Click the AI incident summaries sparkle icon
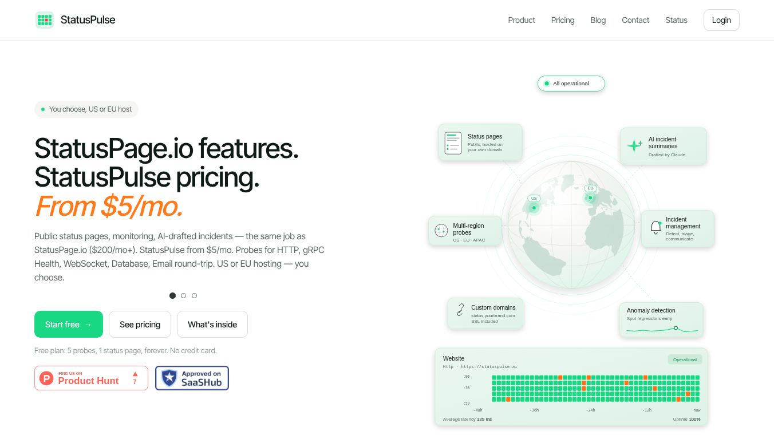This screenshot has width=774, height=435. (x=634, y=146)
